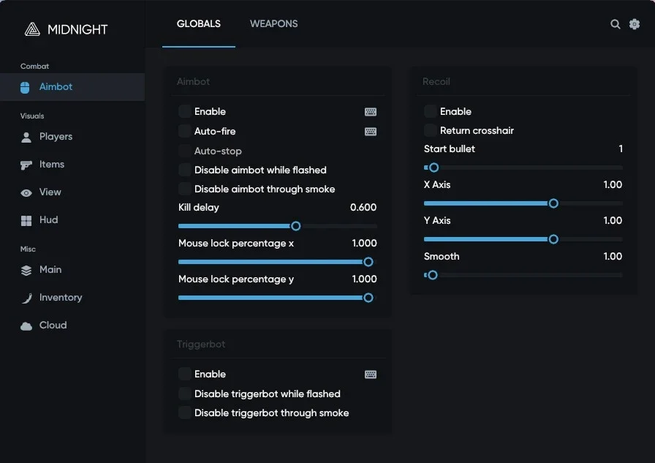
Task: Open settings via the gear icon
Action: (x=634, y=24)
